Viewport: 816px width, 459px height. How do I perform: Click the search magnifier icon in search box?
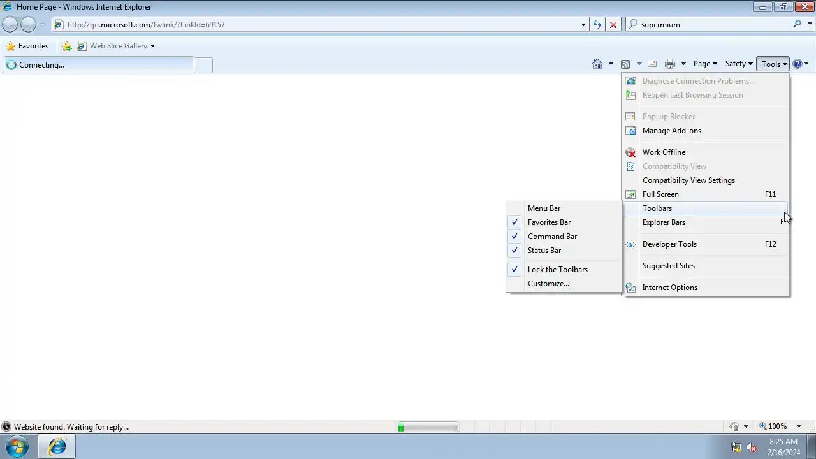797,24
